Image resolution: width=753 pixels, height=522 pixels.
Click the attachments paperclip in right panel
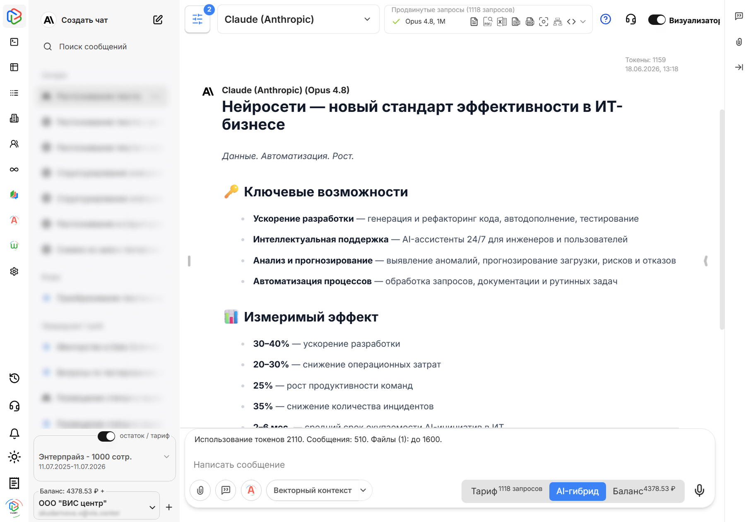(x=739, y=42)
